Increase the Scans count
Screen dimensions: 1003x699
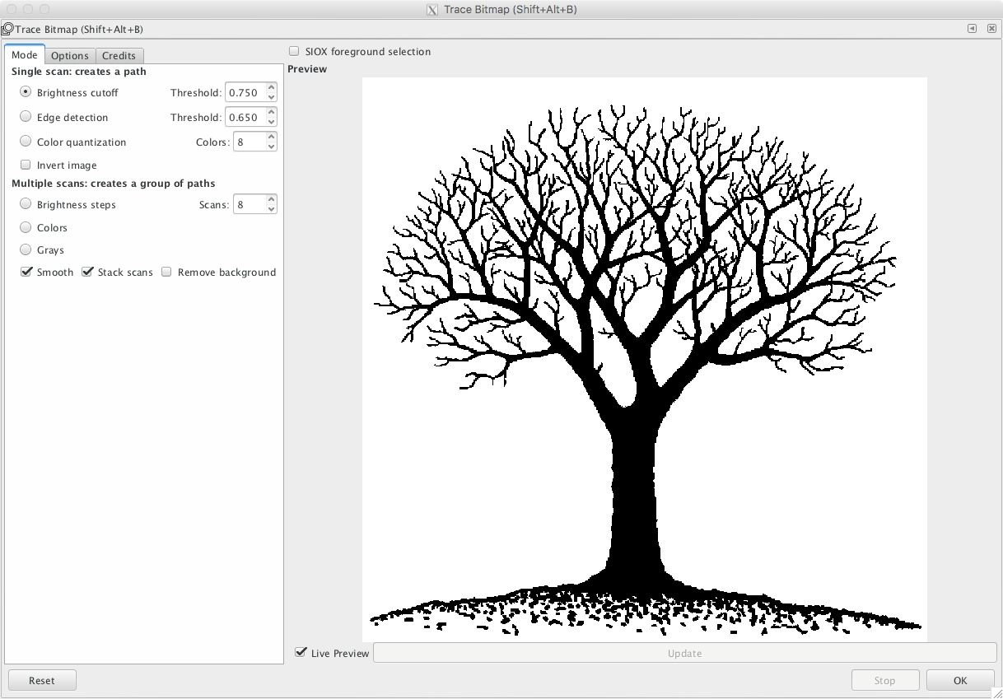[271, 199]
